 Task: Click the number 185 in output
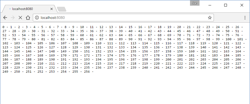(x=238, y=55)
